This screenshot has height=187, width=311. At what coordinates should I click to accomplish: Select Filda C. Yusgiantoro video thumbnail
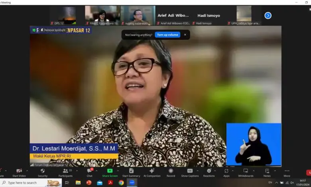tap(102, 16)
